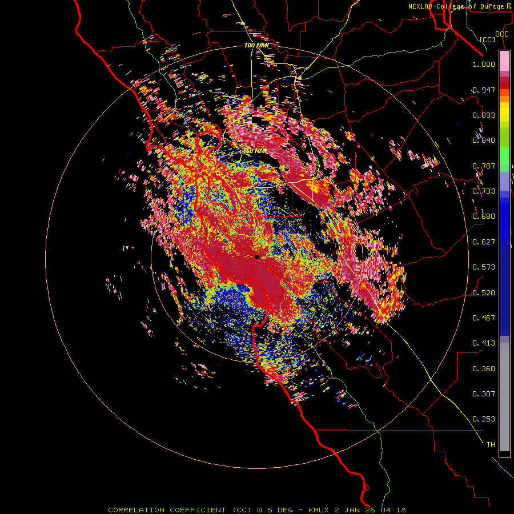The image size is (514, 514).
Task: Click the DCC label above the color scale
Action: point(501,34)
